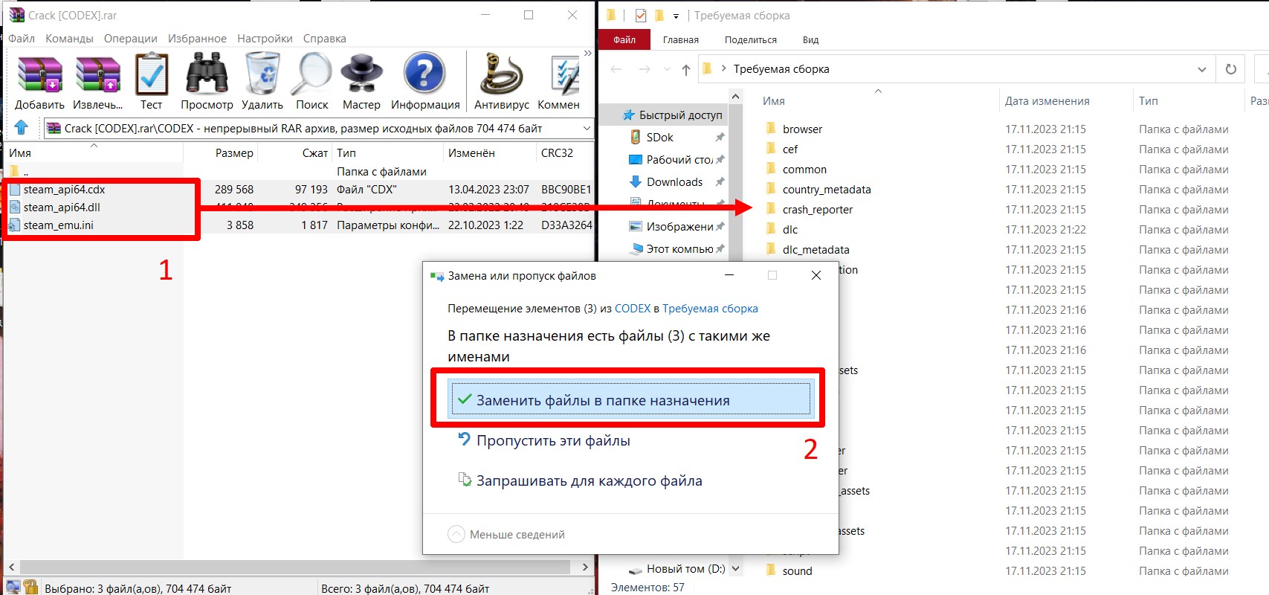
Task: Open Новый том (D:) drive
Action: [677, 569]
